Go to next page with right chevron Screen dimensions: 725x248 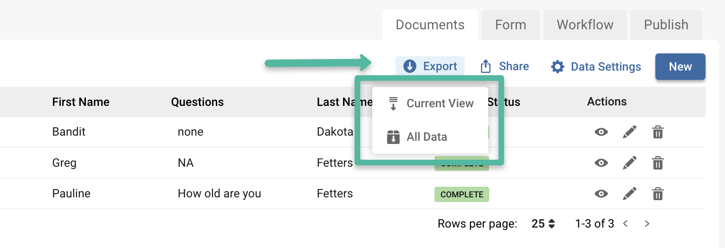(647, 224)
